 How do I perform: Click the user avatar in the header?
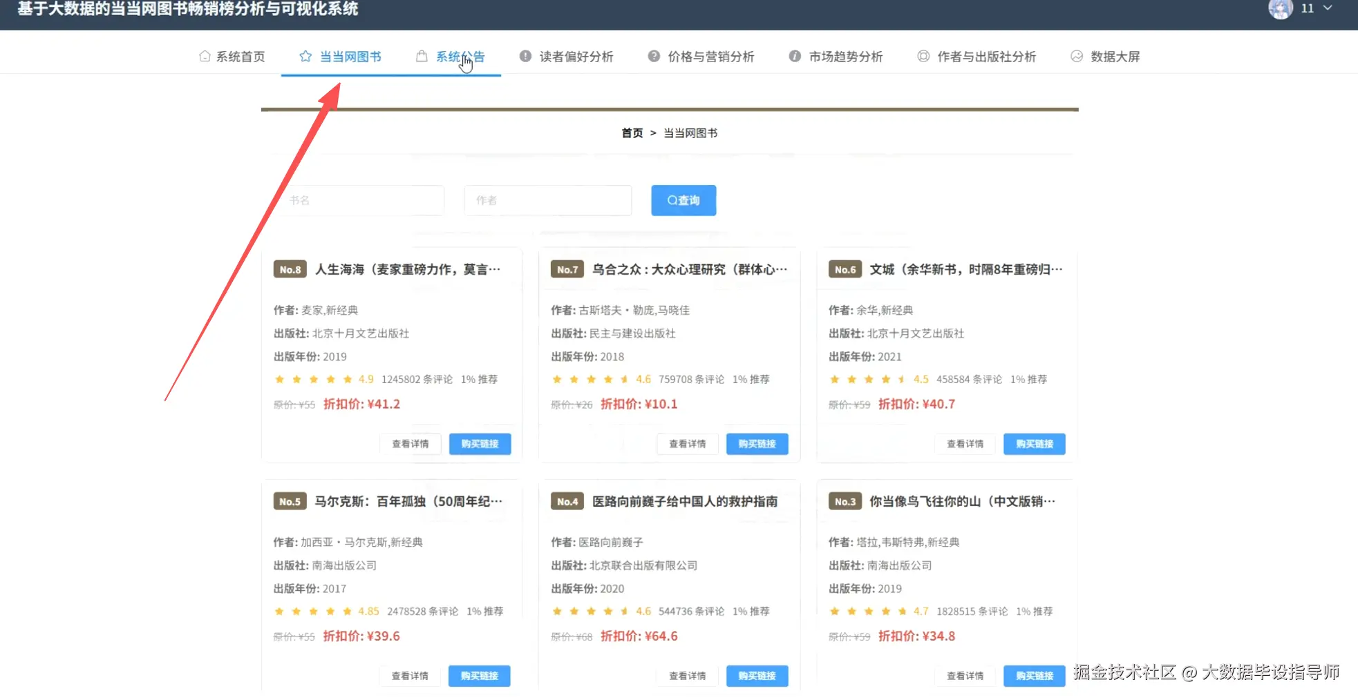(x=1281, y=8)
